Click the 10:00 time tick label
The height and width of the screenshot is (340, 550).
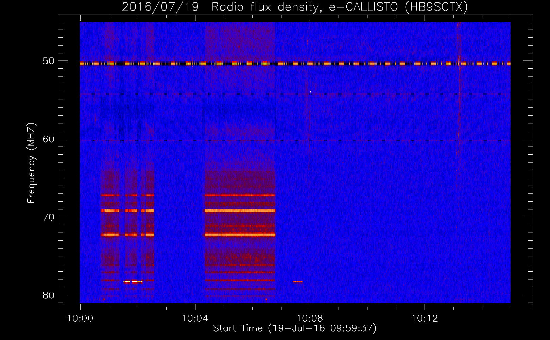point(80,319)
